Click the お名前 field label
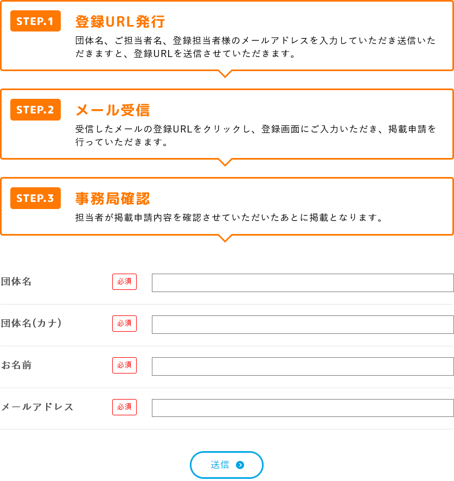 pyautogui.click(x=16, y=365)
